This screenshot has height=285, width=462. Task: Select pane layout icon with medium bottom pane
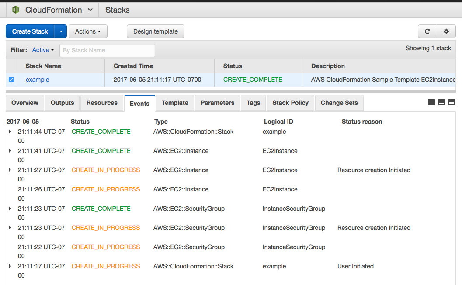point(441,102)
